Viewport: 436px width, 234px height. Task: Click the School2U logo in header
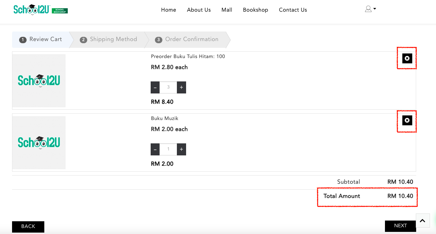pyautogui.click(x=40, y=10)
